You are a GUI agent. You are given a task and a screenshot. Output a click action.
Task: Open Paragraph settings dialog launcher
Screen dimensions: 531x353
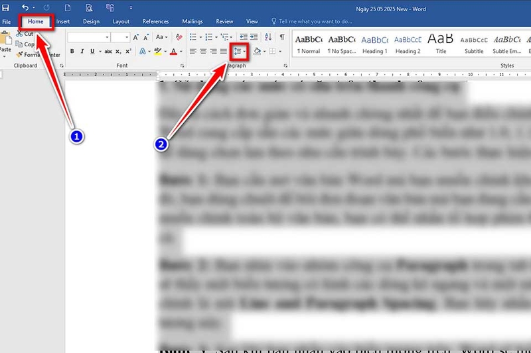coord(285,66)
